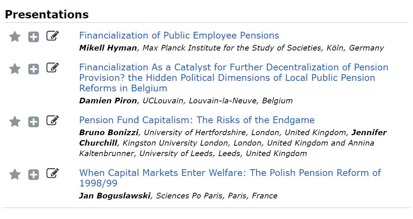Star the Damien Piron presentation on Belgium
413x219 pixels.
[x=15, y=69]
